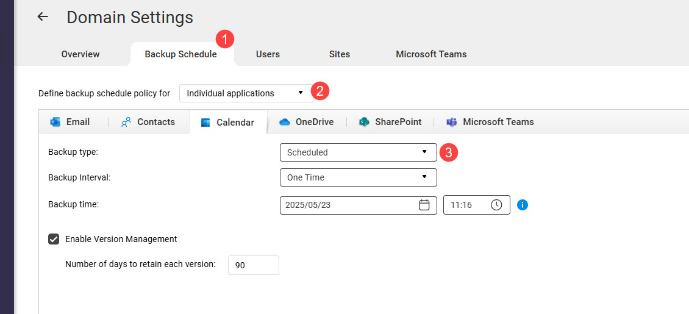Click the Outlook Email icon
Viewport: 689px width, 314px height.
(x=55, y=122)
